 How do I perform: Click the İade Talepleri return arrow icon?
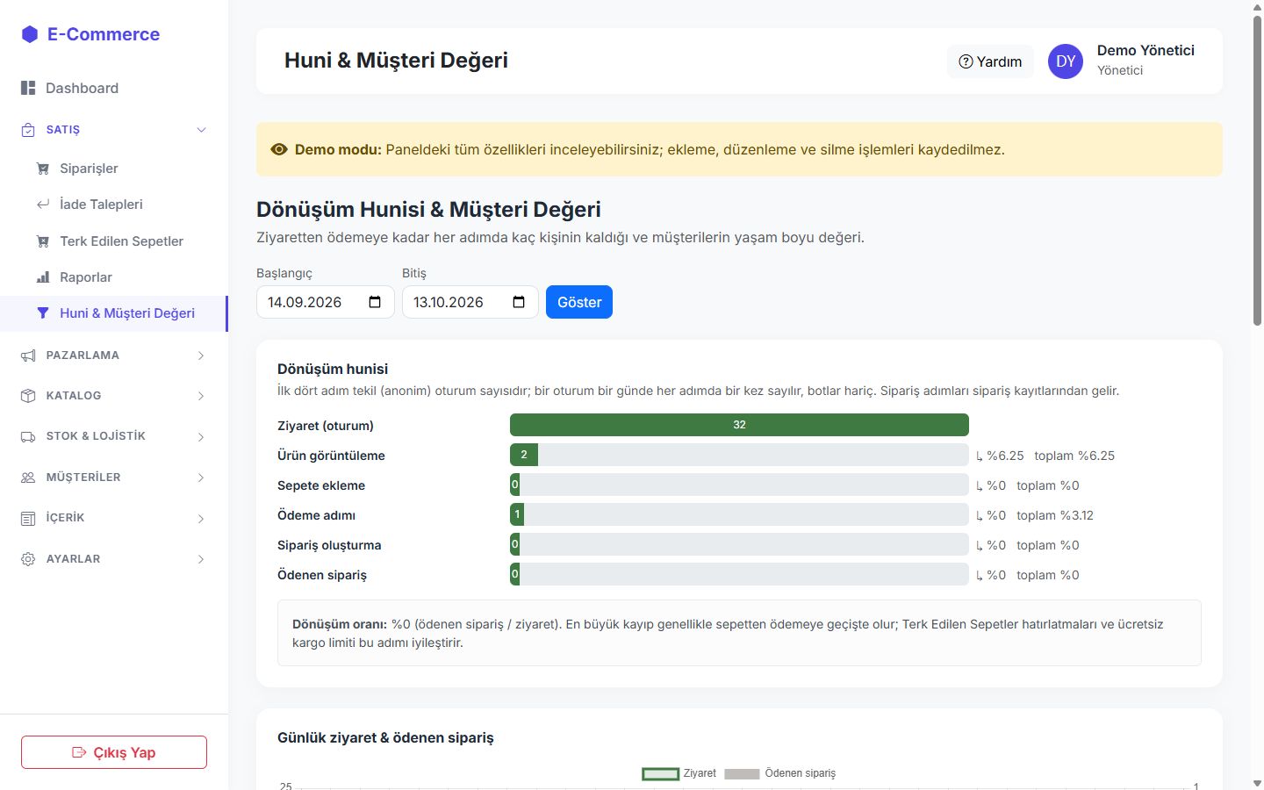43,205
